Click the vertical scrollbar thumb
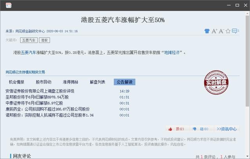Screen dimensions: 250x159 [247, 61]
